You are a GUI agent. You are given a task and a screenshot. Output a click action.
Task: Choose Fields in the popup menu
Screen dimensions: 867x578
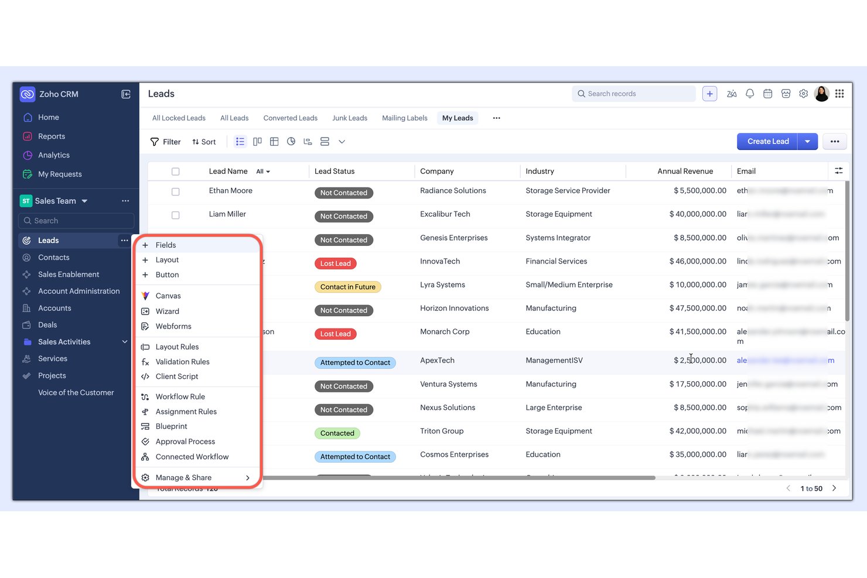pos(197,245)
